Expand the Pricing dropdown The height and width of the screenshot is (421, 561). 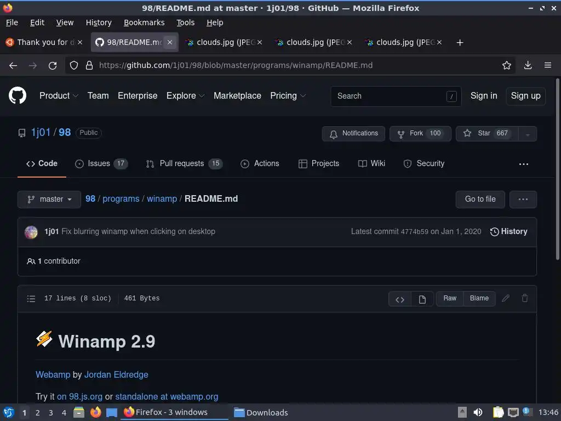tap(288, 95)
